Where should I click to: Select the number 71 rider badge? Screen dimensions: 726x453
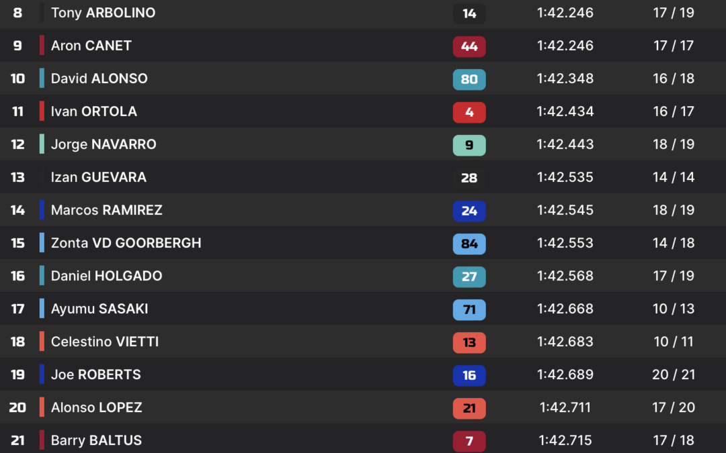pos(469,309)
